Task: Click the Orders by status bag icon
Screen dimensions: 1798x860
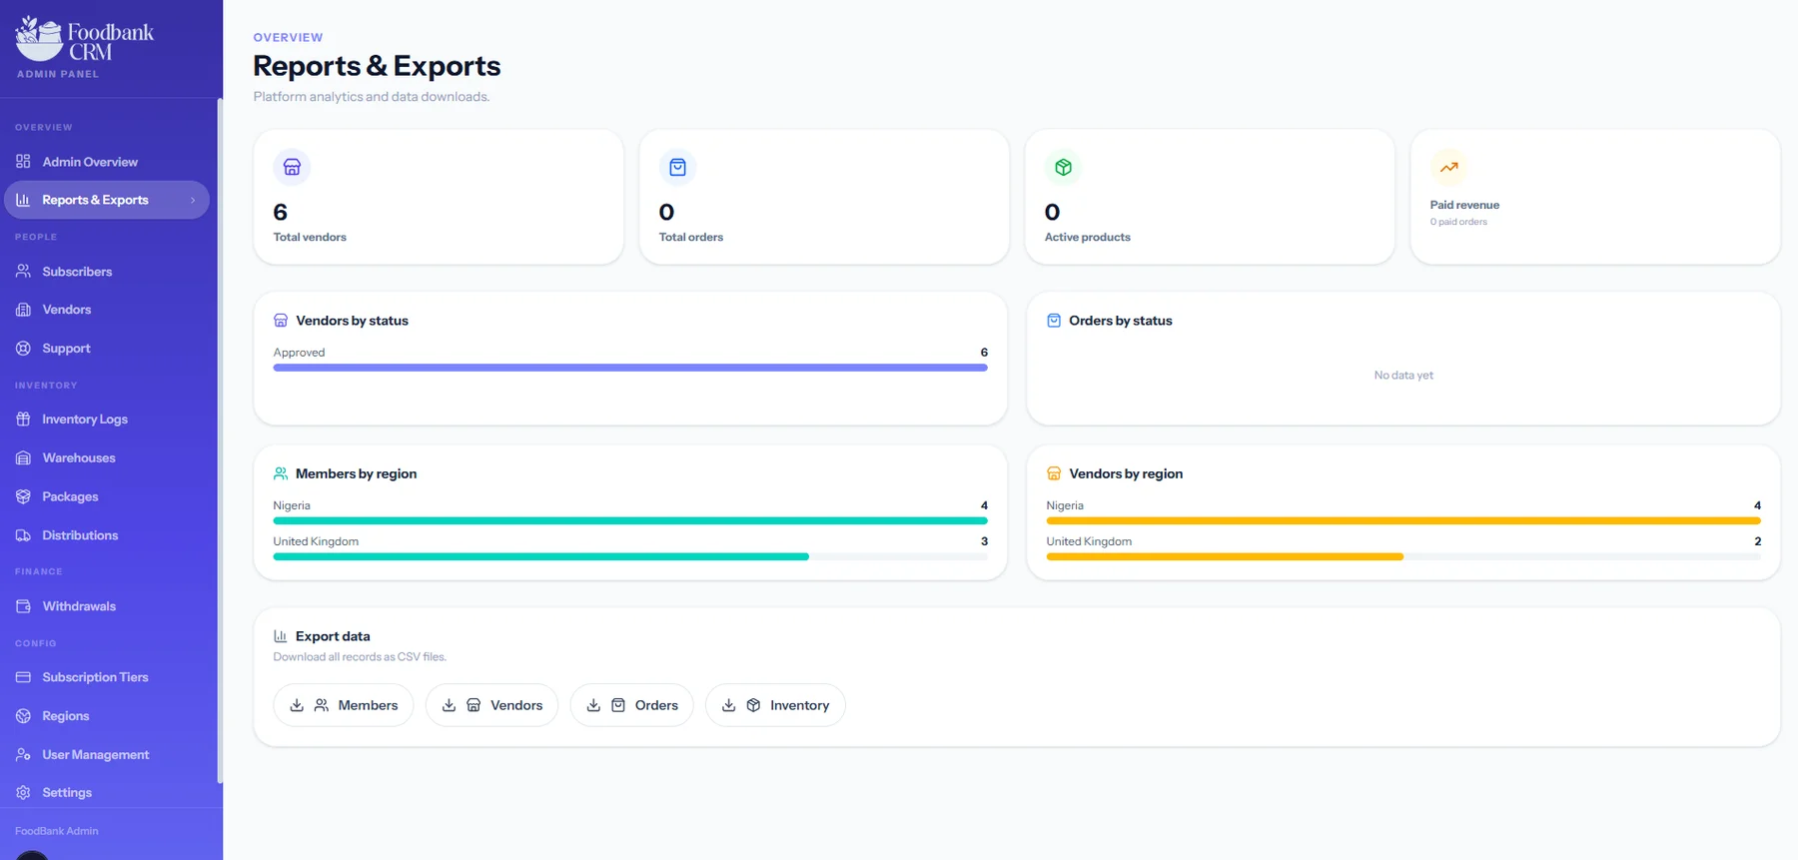Action: coord(1054,321)
